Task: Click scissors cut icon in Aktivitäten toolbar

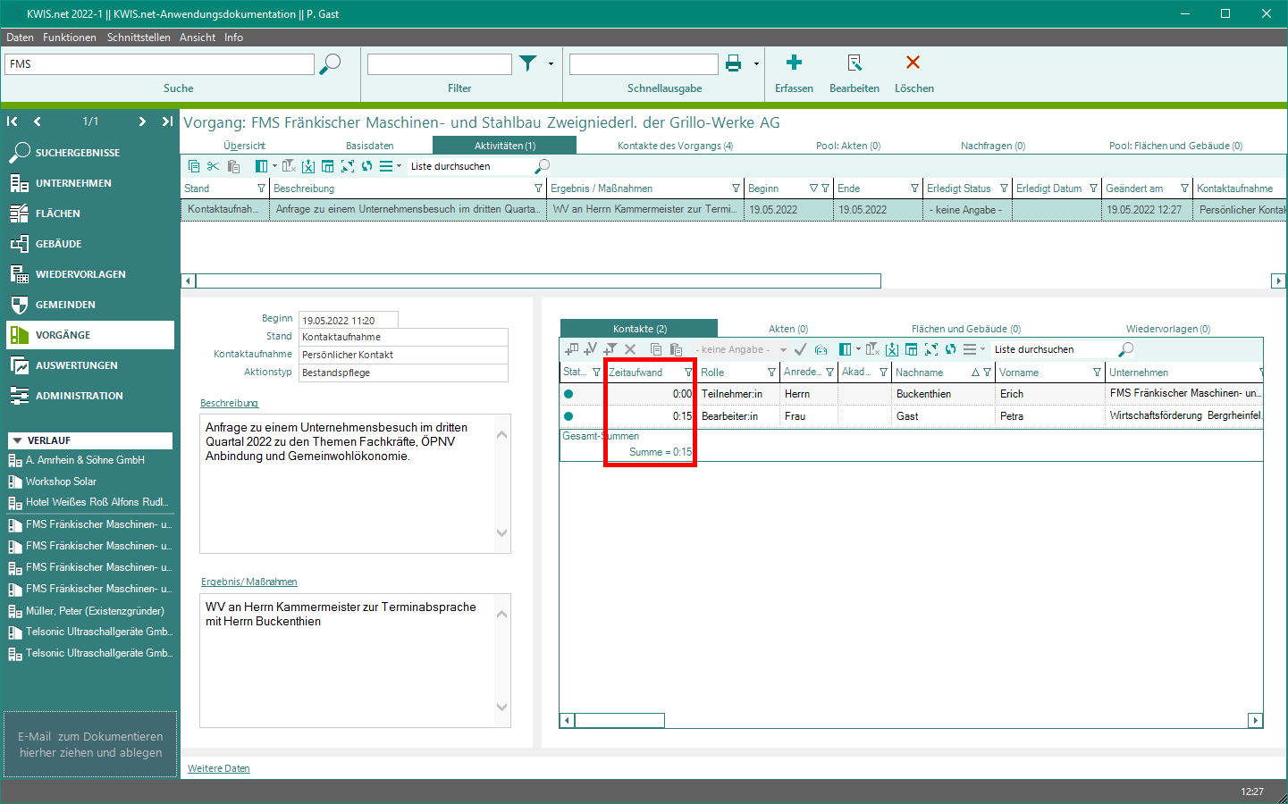Action: [x=214, y=166]
